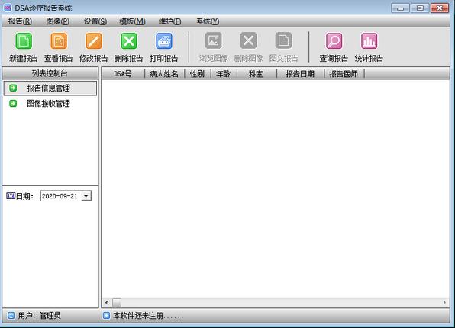The image size is (455, 328).
Task: Click the info icon before 本软件还未注册
Action: tap(106, 315)
